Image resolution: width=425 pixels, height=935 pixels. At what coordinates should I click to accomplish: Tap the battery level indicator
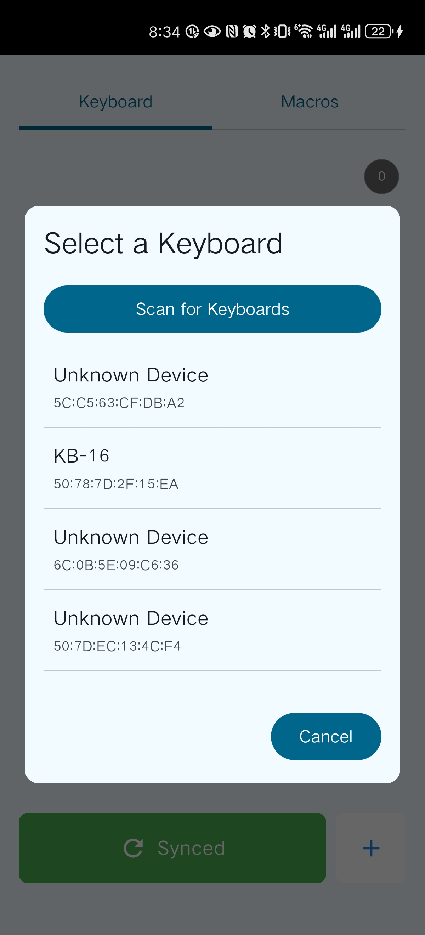coord(379,31)
